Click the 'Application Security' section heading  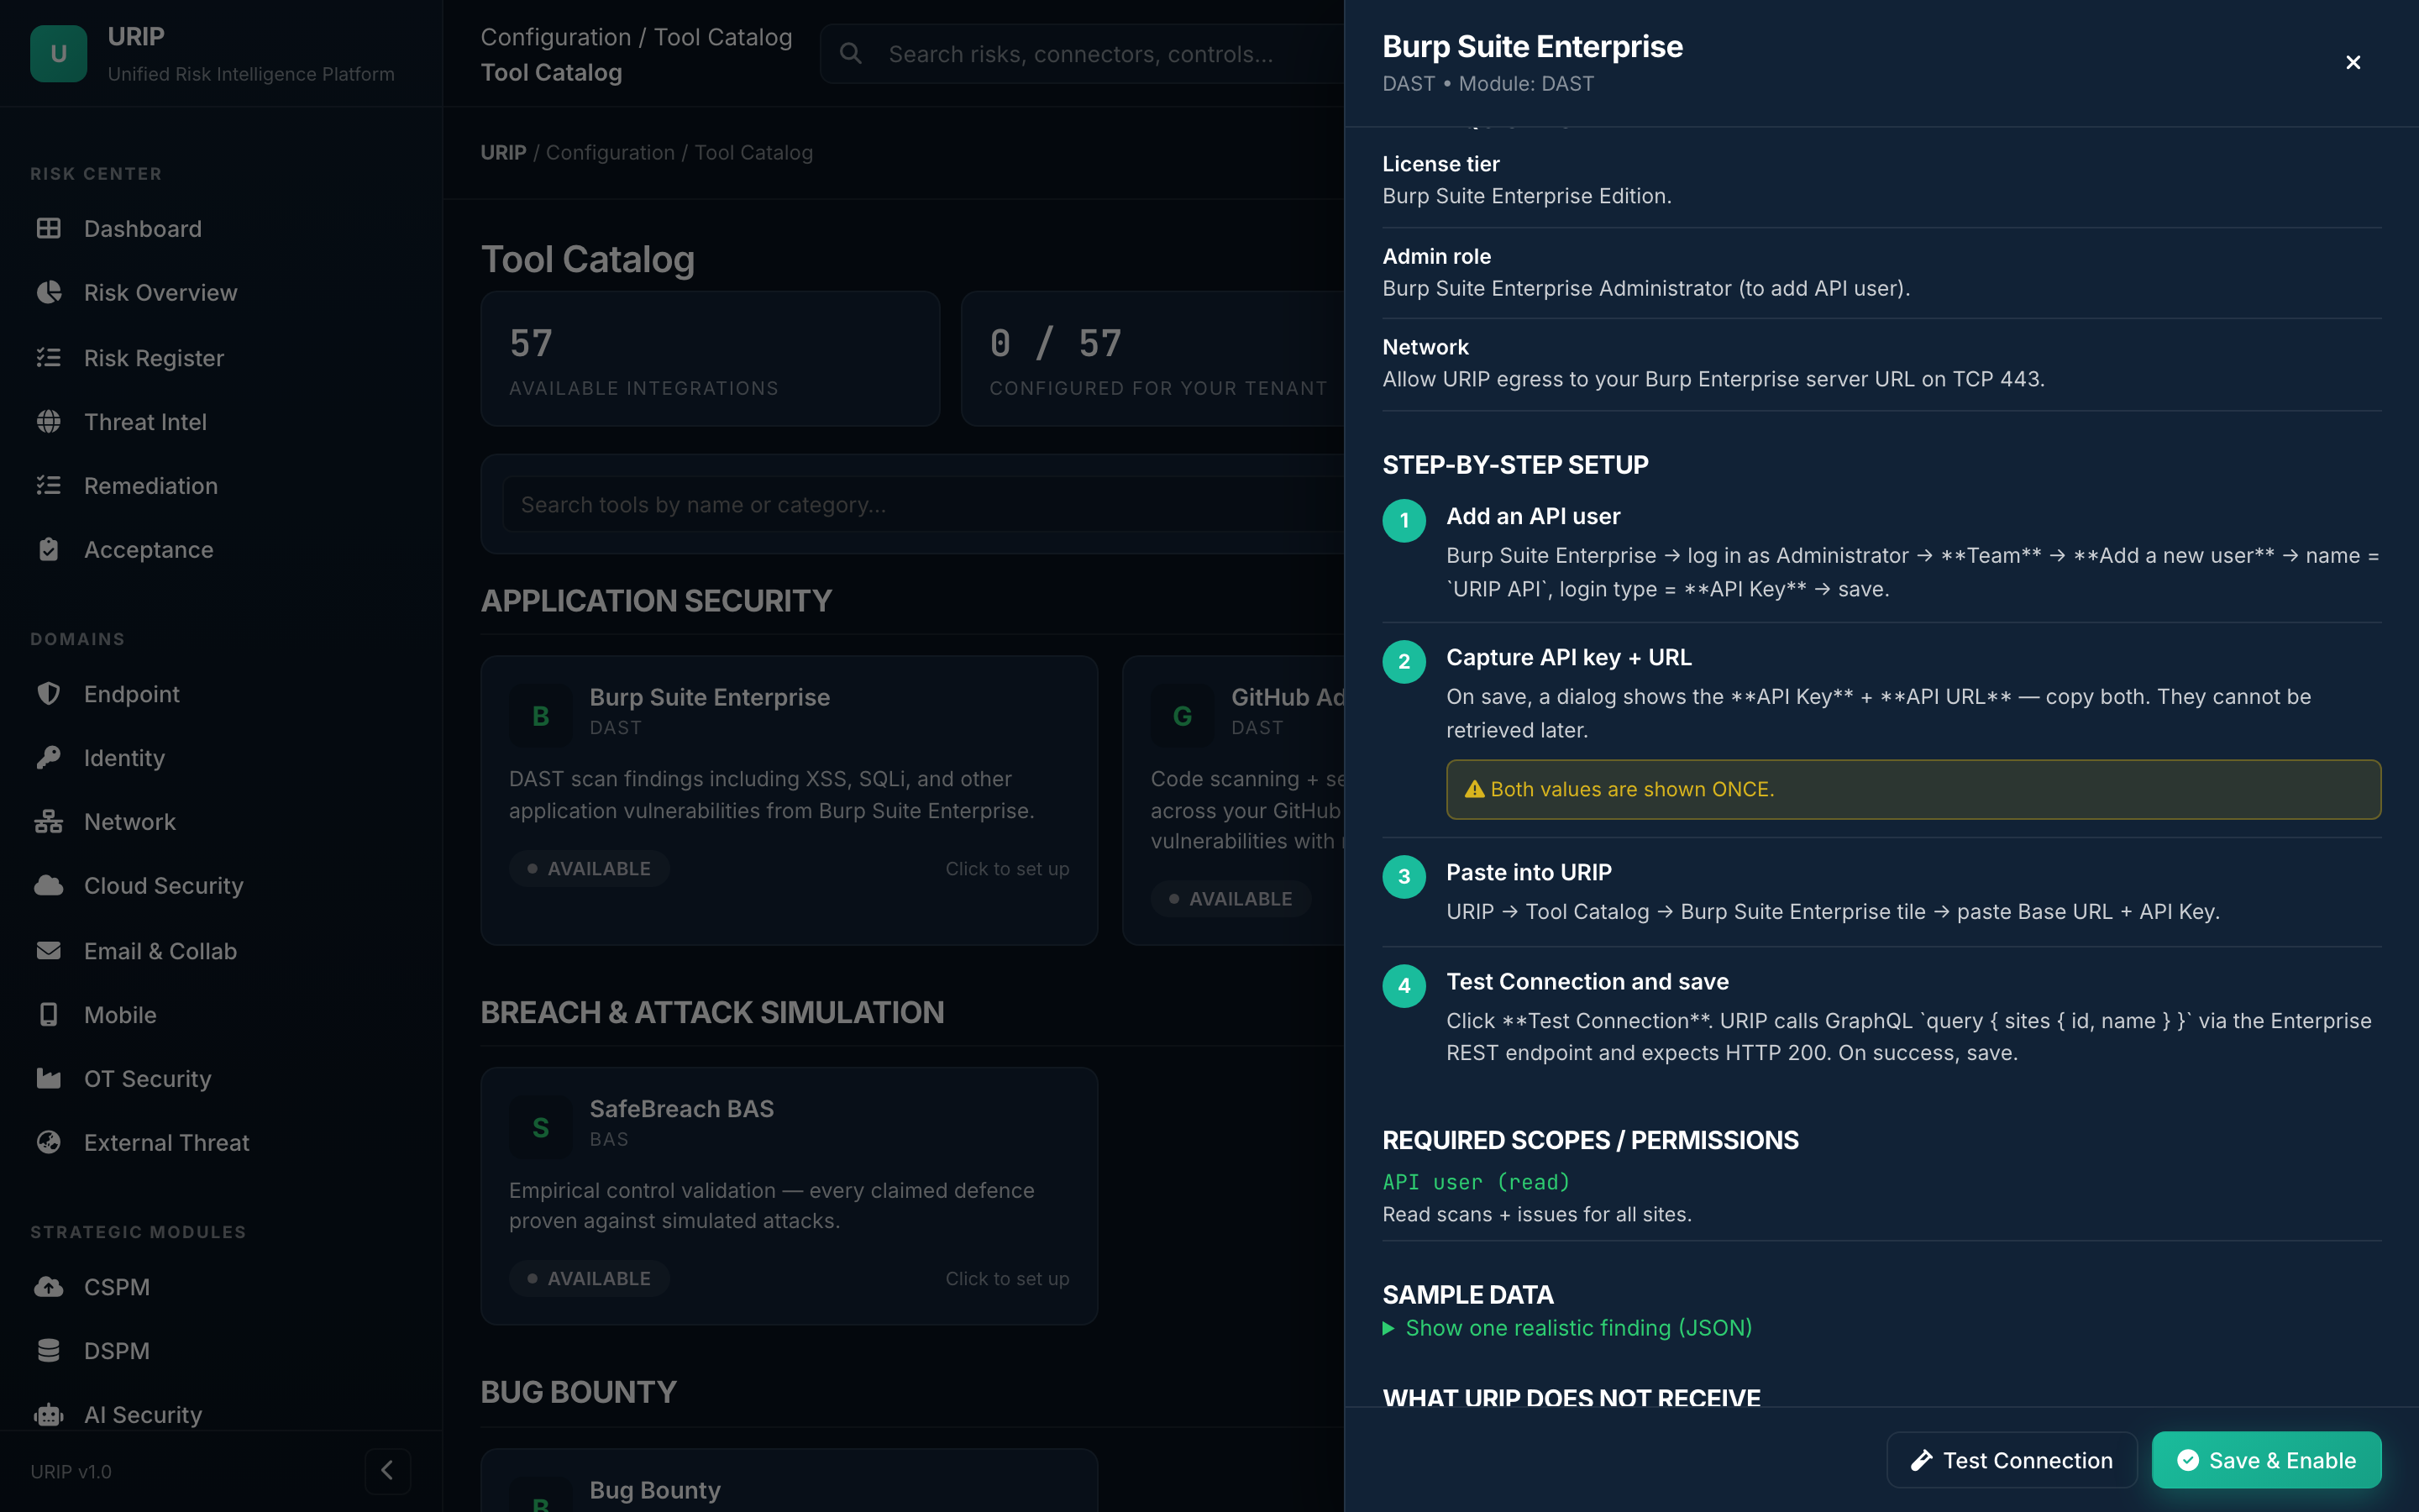click(656, 600)
